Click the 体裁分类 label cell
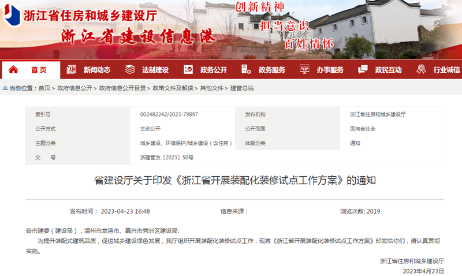 pos(287,143)
